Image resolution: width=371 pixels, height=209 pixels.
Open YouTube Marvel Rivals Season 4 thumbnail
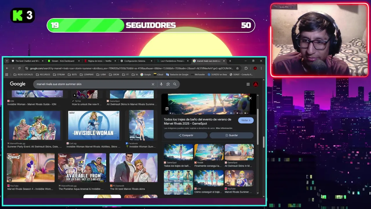point(31,168)
